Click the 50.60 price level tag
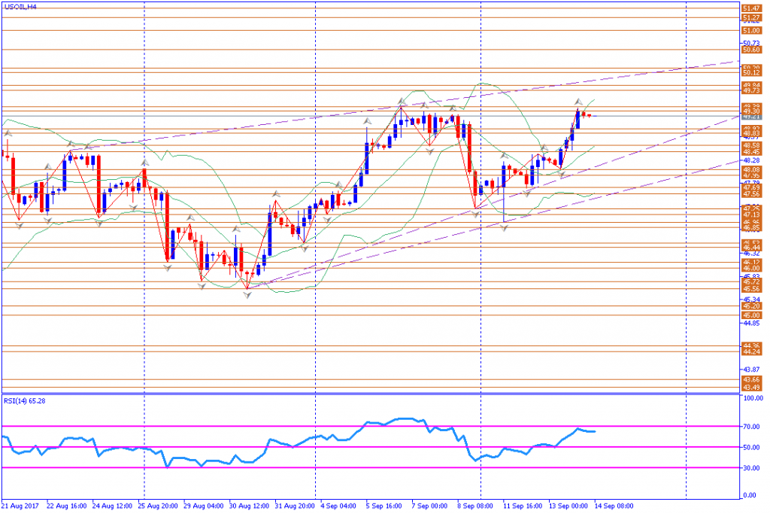 point(751,50)
